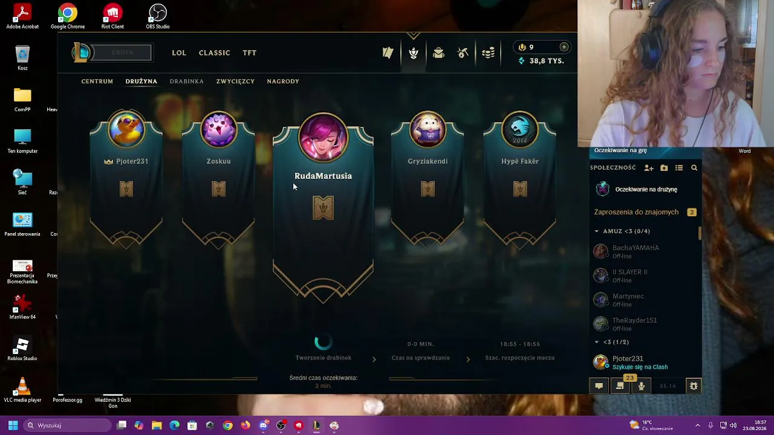Switch to the LOL tab
The width and height of the screenshot is (774, 435).
(179, 53)
